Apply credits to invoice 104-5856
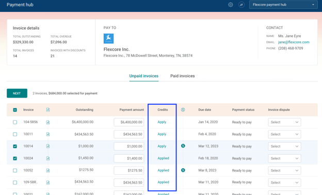 tap(162, 122)
